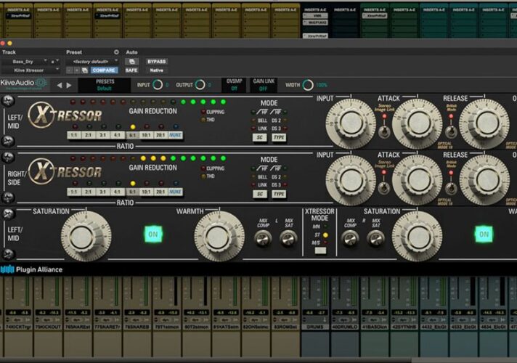Select 20:1 ratio on Right/Side channel
517x363 pixels.
(160, 192)
